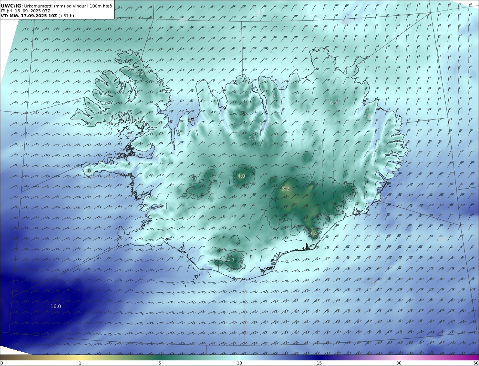Click the 11.8 value southeast of Iceland
This screenshot has height=366, width=479.
[373, 283]
